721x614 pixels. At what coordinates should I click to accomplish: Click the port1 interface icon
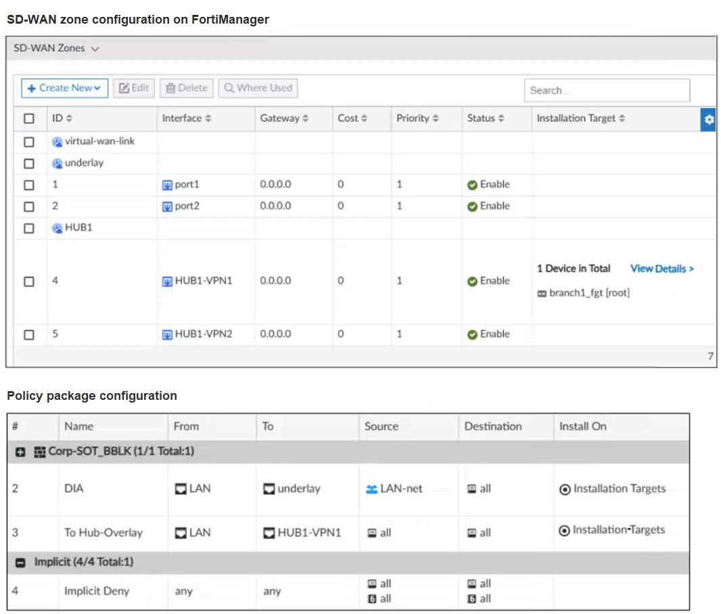pos(167,186)
